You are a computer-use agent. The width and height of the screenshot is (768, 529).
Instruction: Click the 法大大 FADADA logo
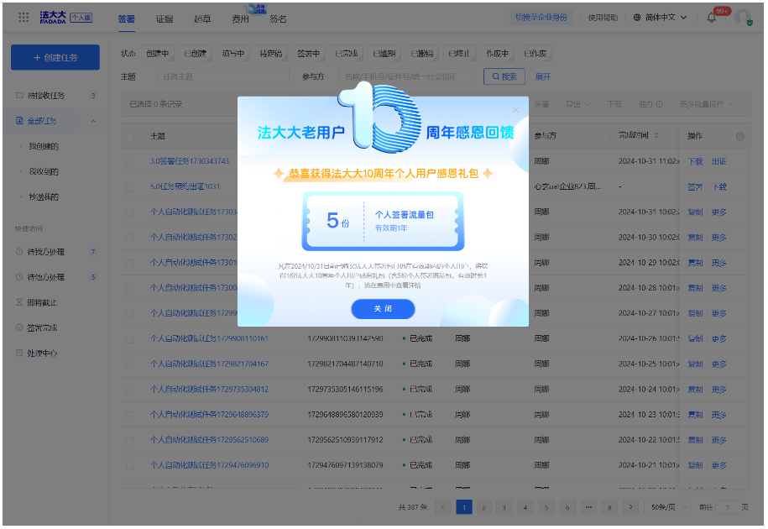click(x=53, y=18)
